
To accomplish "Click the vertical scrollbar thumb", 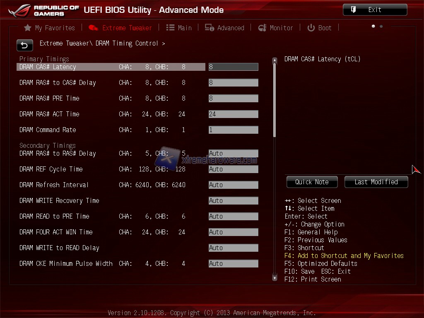I will coord(274,99).
